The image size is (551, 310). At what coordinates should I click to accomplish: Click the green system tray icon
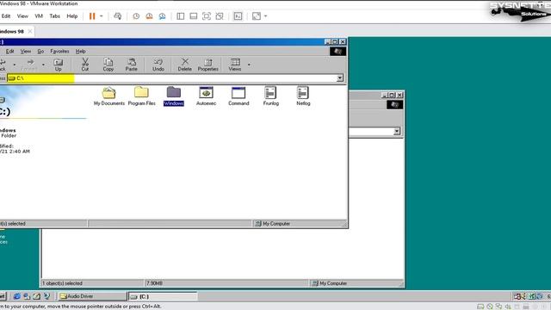pyautogui.click(x=532, y=296)
